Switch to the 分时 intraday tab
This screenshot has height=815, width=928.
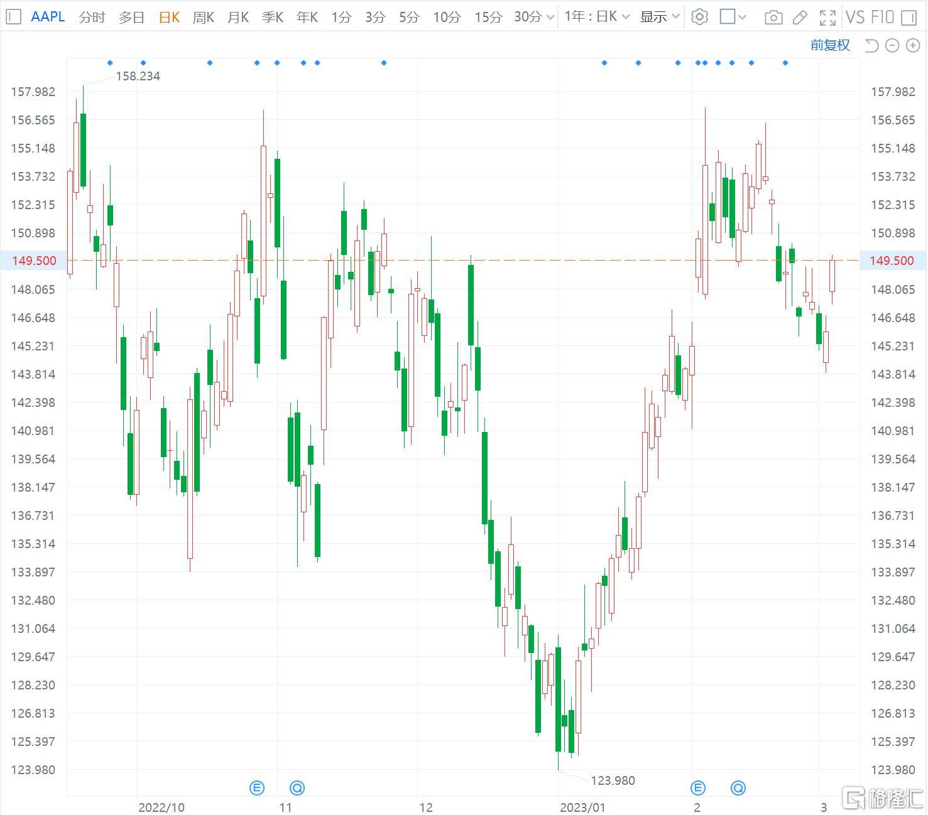92,17
